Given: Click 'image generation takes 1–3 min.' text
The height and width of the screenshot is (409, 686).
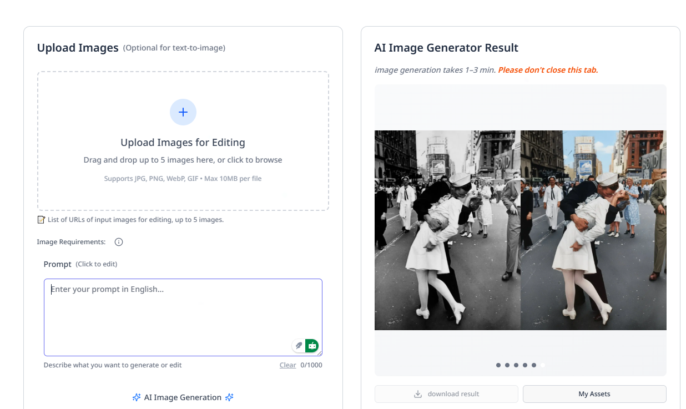Looking at the screenshot, I should pos(435,70).
